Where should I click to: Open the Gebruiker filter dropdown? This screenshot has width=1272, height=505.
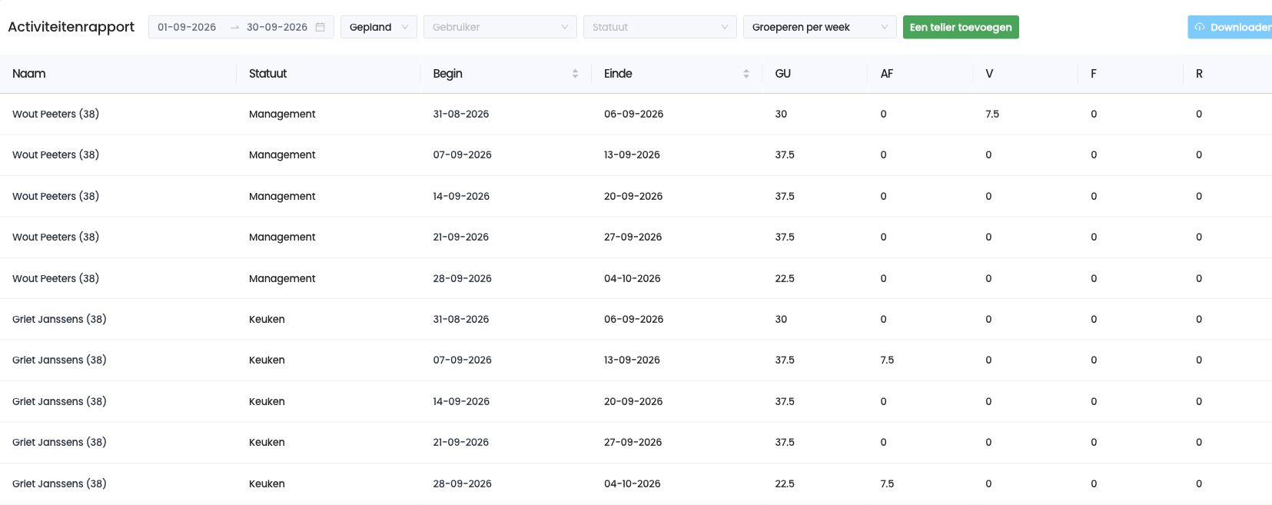pos(500,27)
